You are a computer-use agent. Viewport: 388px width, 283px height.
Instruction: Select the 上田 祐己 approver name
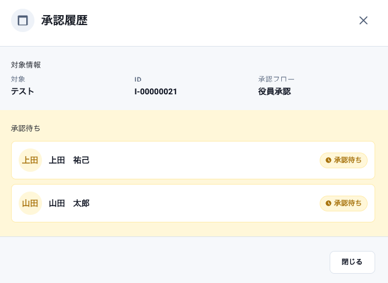click(x=69, y=160)
